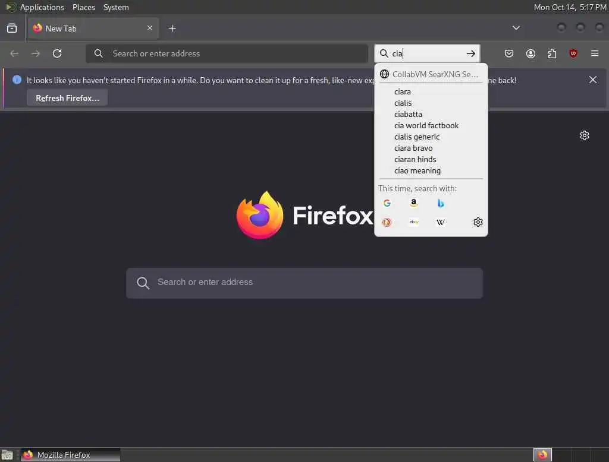Choose the 'ciabatta' suggestion
The image size is (609, 462).
431,115
